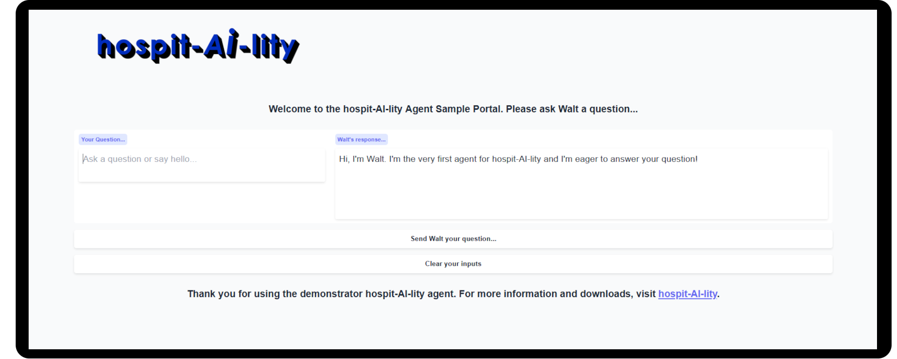Send Walt your question
This screenshot has height=359, width=897.
pos(453,239)
